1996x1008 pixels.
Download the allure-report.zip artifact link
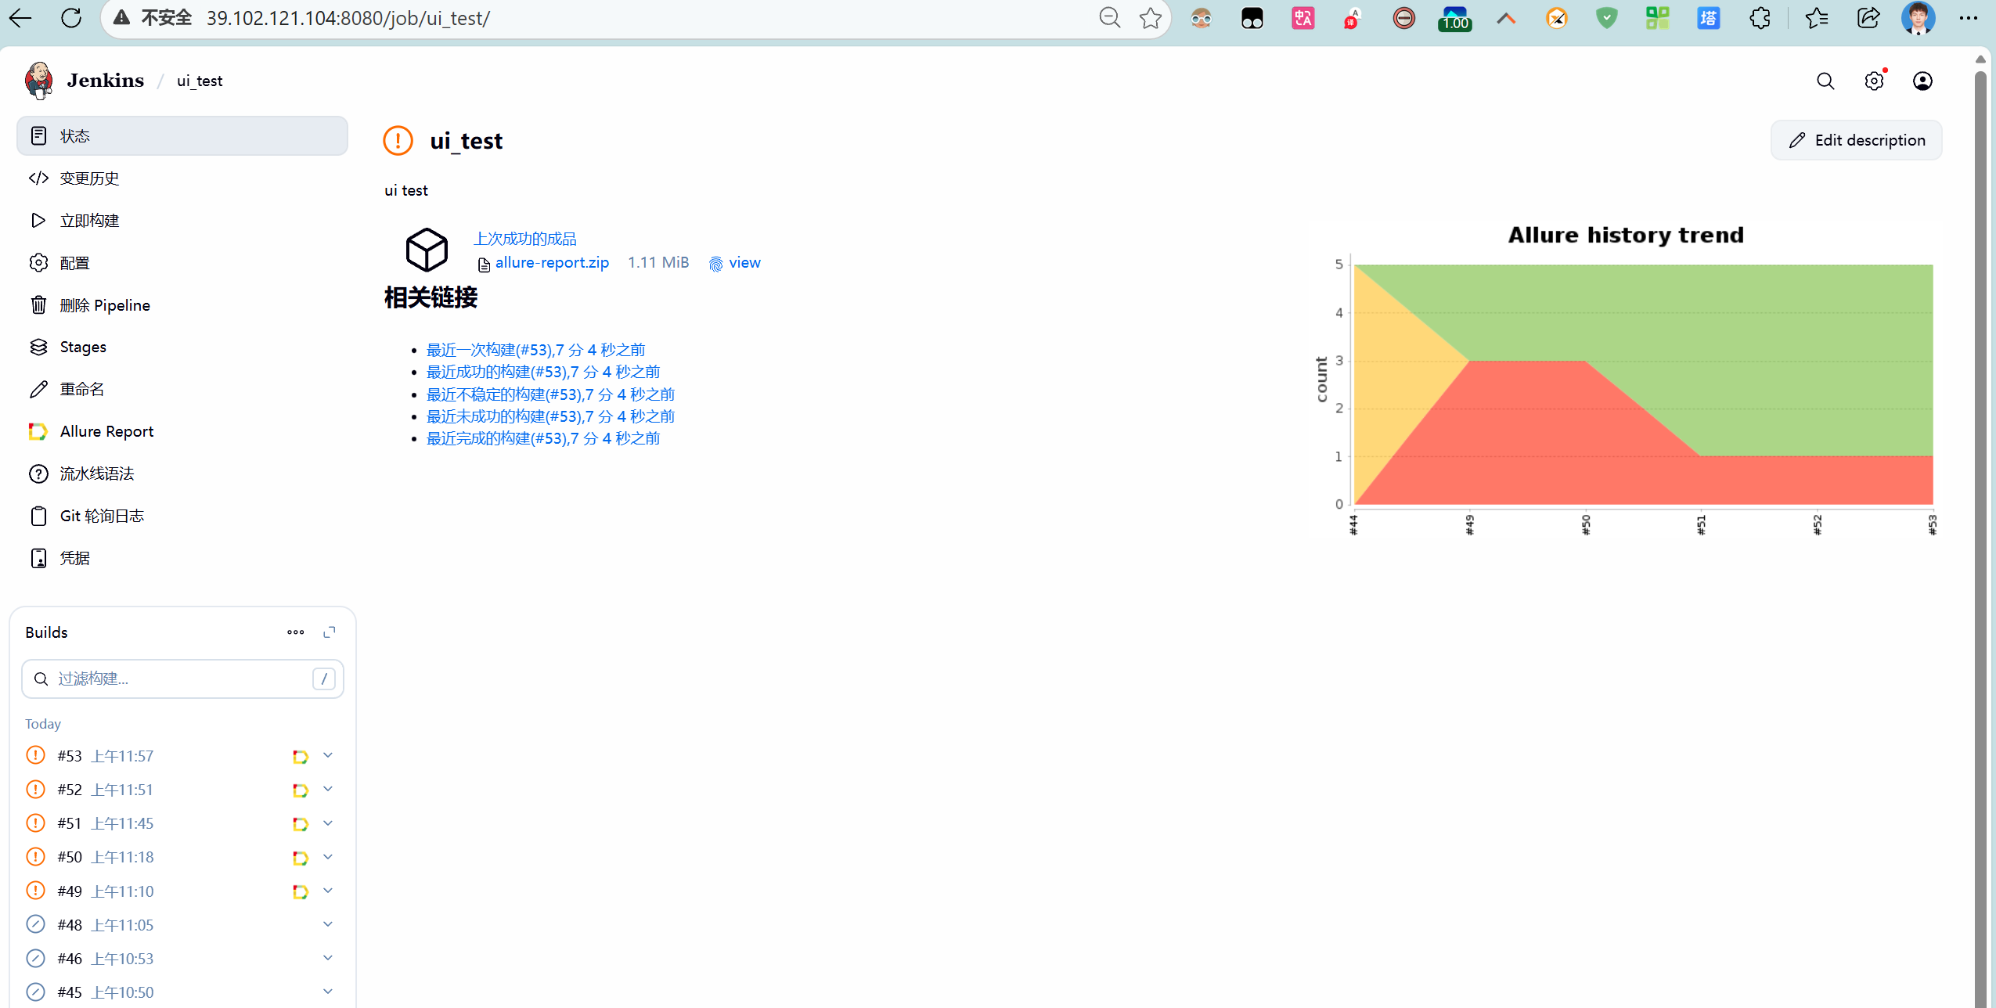click(551, 263)
